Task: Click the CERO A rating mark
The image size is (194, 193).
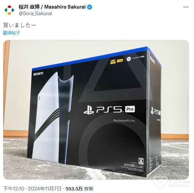Action: click(x=141, y=161)
